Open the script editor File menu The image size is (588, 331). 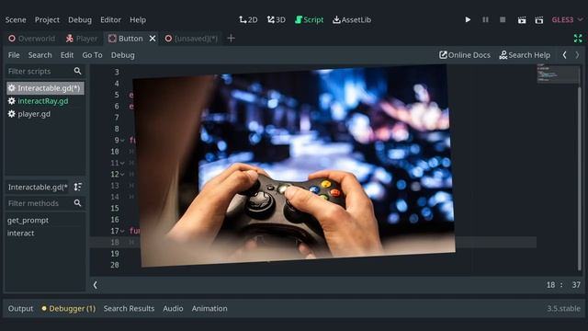pos(14,55)
